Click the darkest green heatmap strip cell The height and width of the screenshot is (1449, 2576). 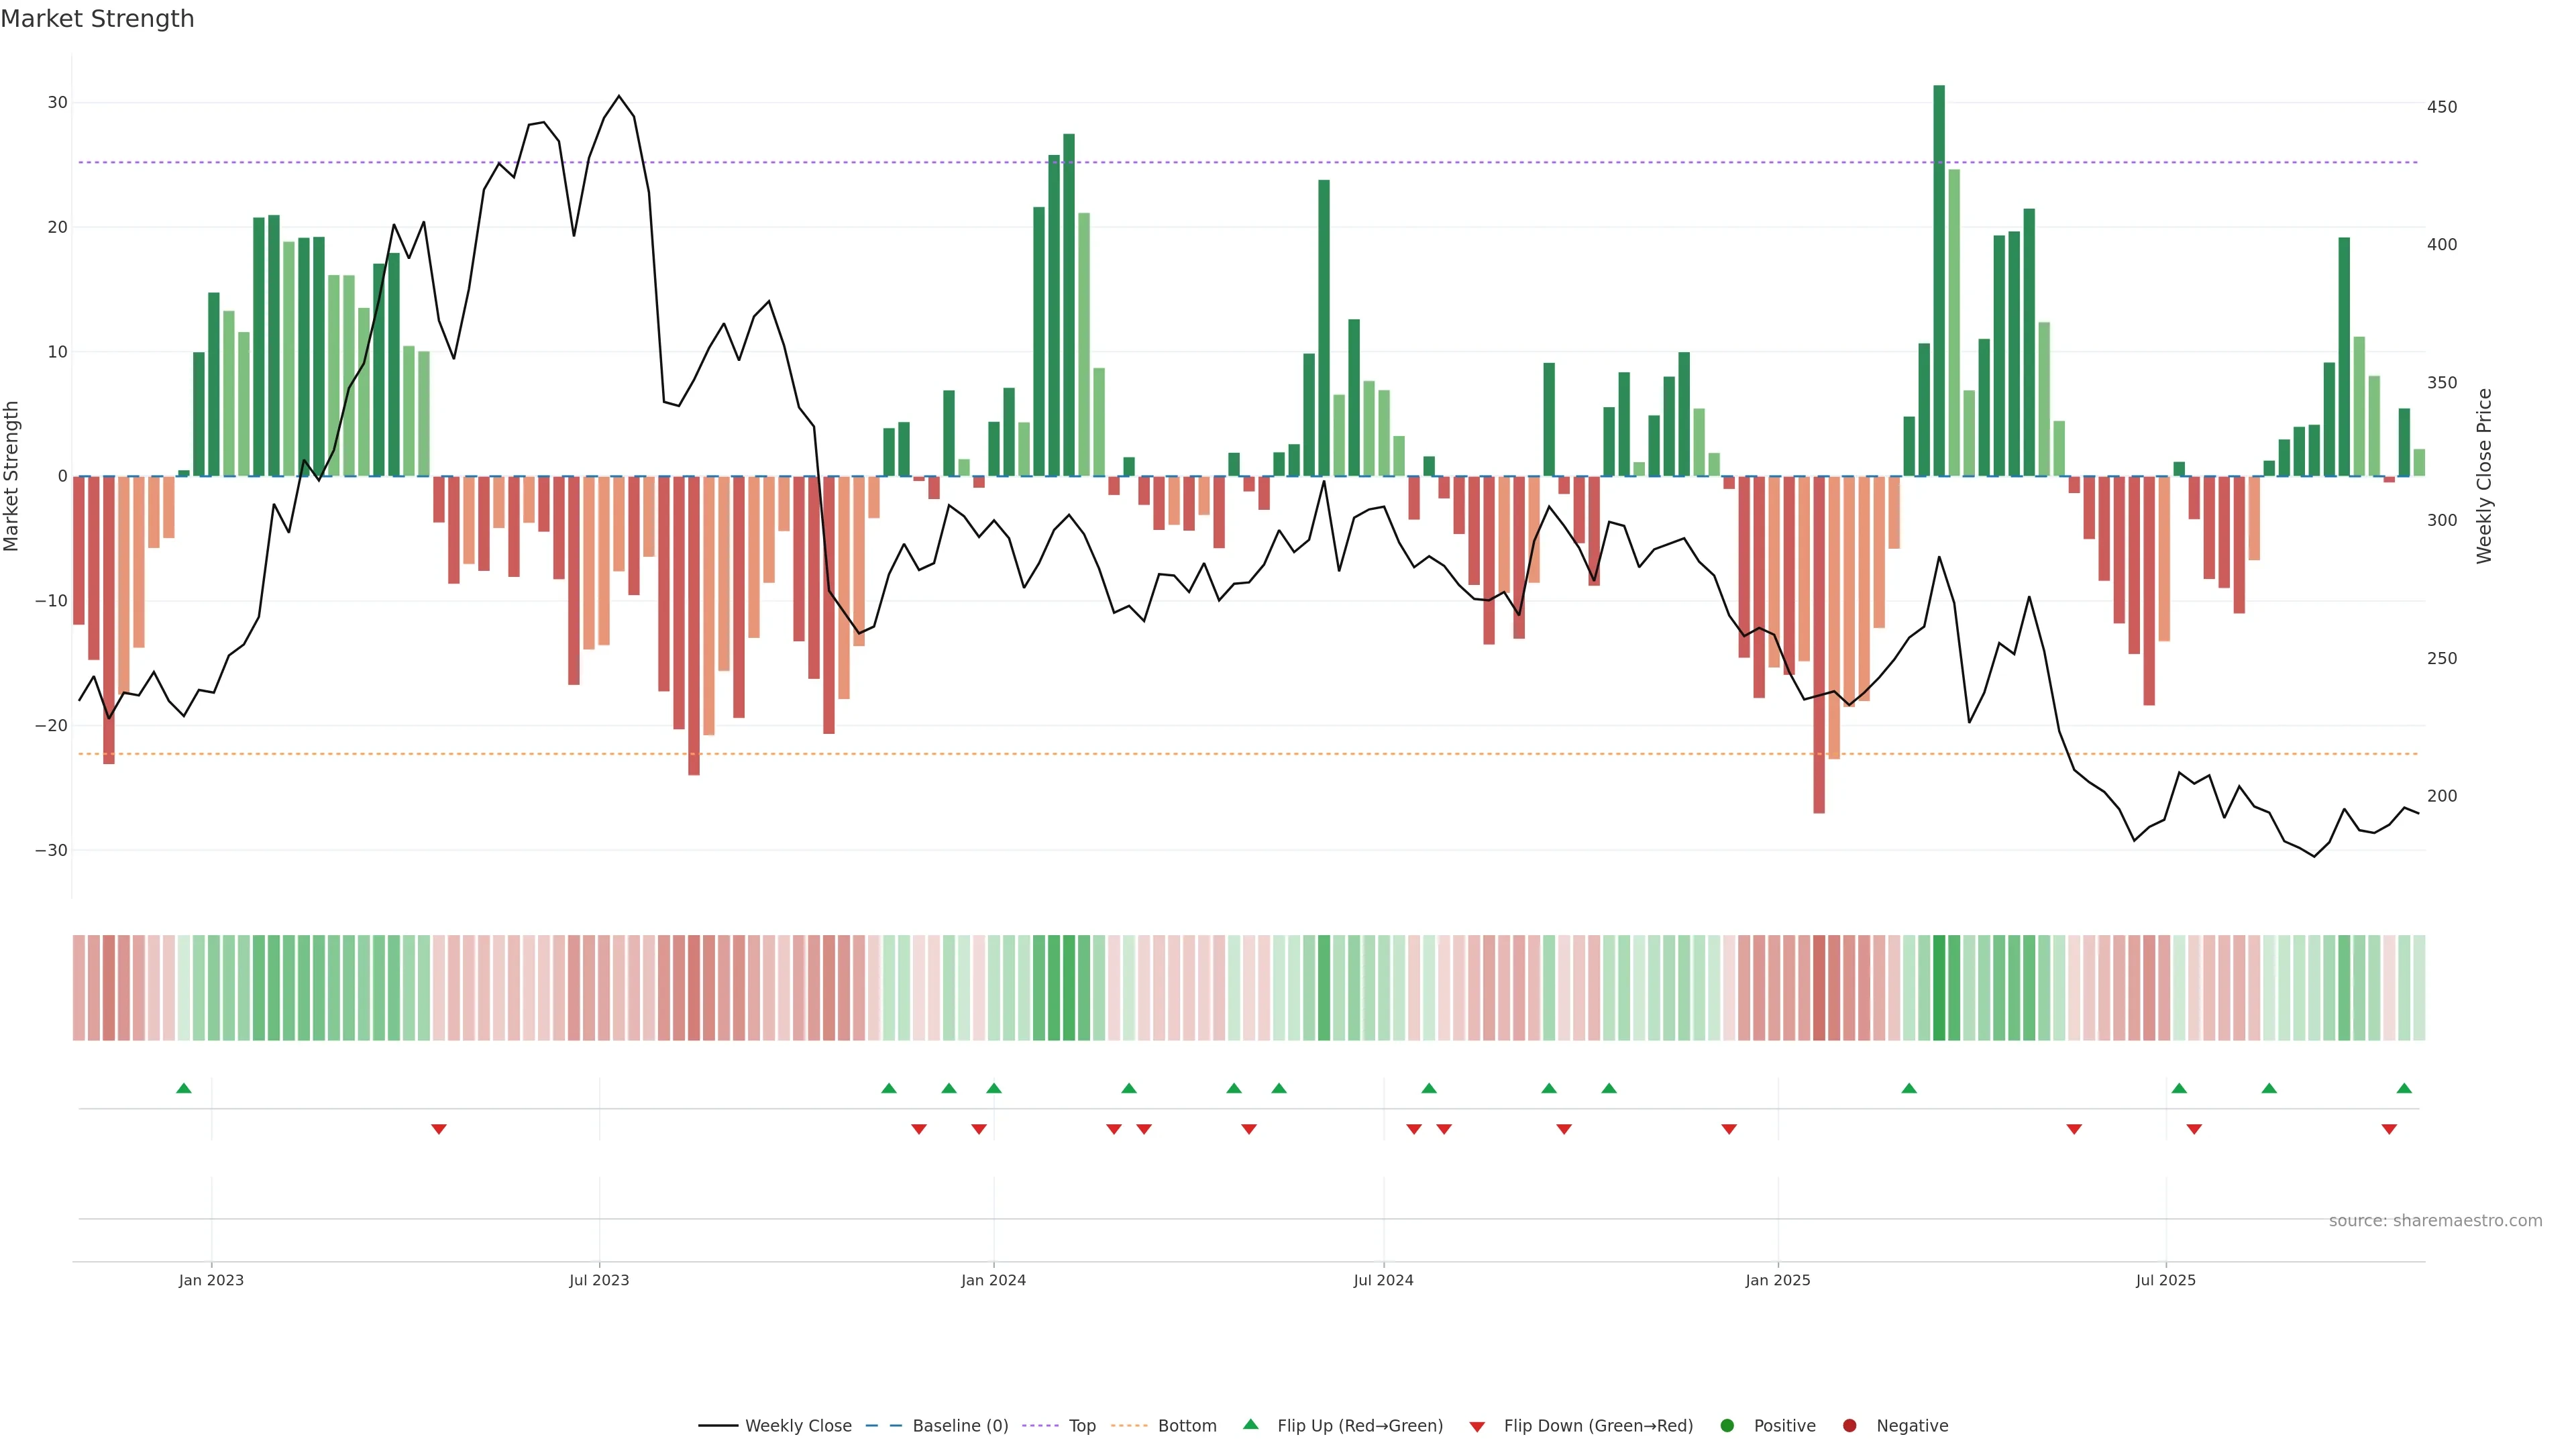(x=1939, y=987)
